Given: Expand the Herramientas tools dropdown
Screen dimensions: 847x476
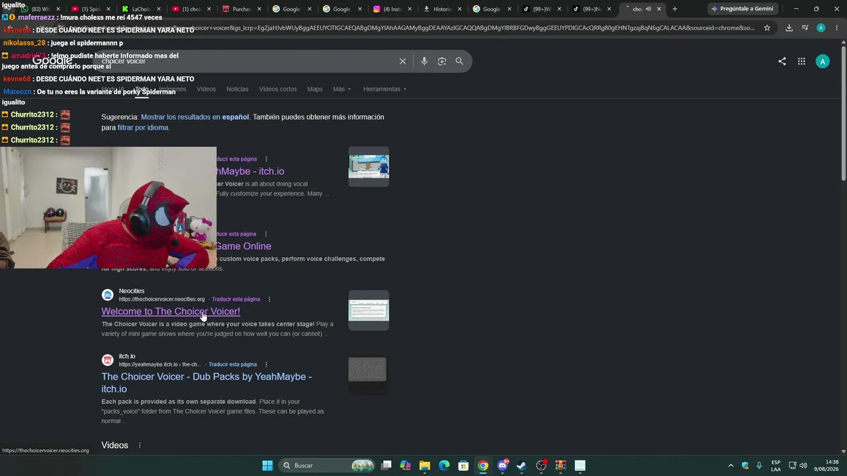Looking at the screenshot, I should (x=384, y=89).
